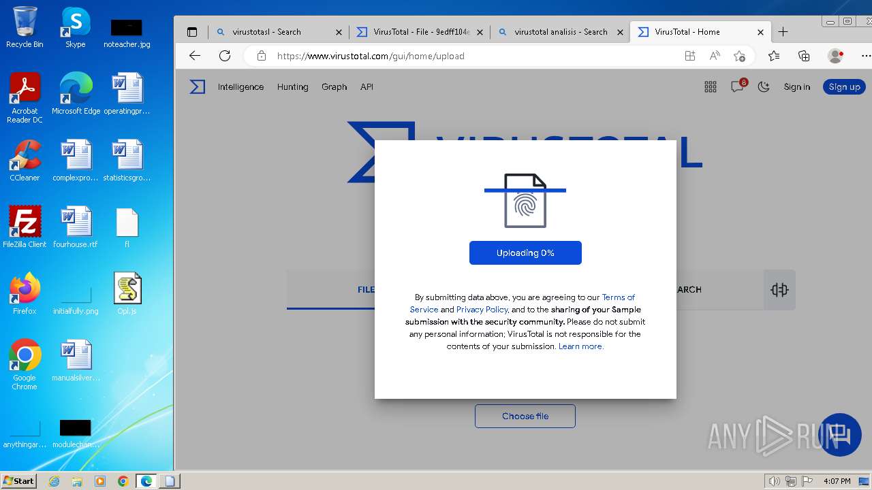Close the virustotasl - Search tab
The height and width of the screenshot is (490, 872).
[339, 32]
